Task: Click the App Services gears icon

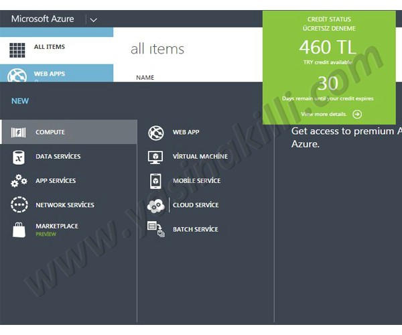Action: coord(19,181)
